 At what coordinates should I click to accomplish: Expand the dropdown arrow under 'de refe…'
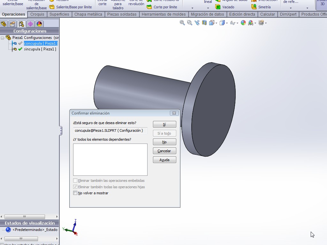coord(291,8)
